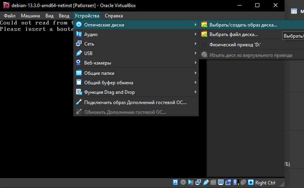Click the network adapter status bar icon
304x188 pixels.
197,182
